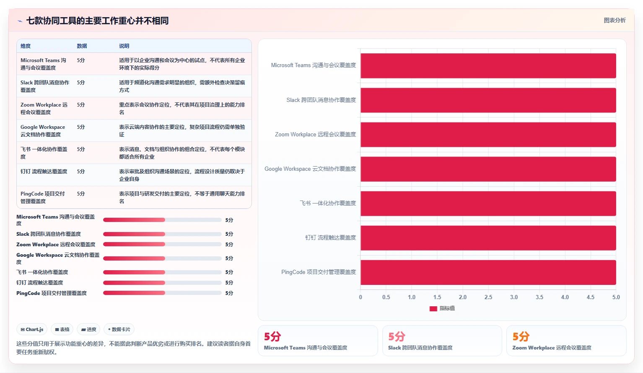Click description starting 重点表示会议协作定位
The height and width of the screenshot is (373, 643).
coord(182,108)
